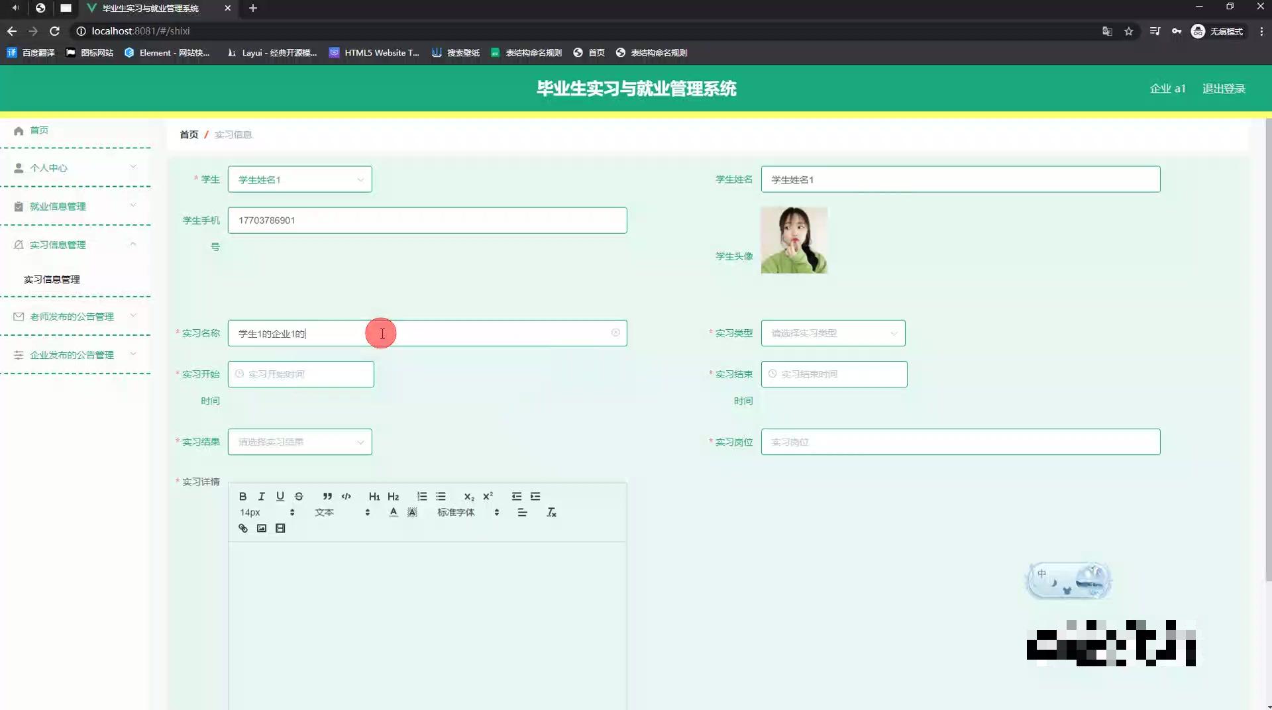
Task: Expand the 就业信息管理 sidebar menu
Action: click(x=76, y=206)
